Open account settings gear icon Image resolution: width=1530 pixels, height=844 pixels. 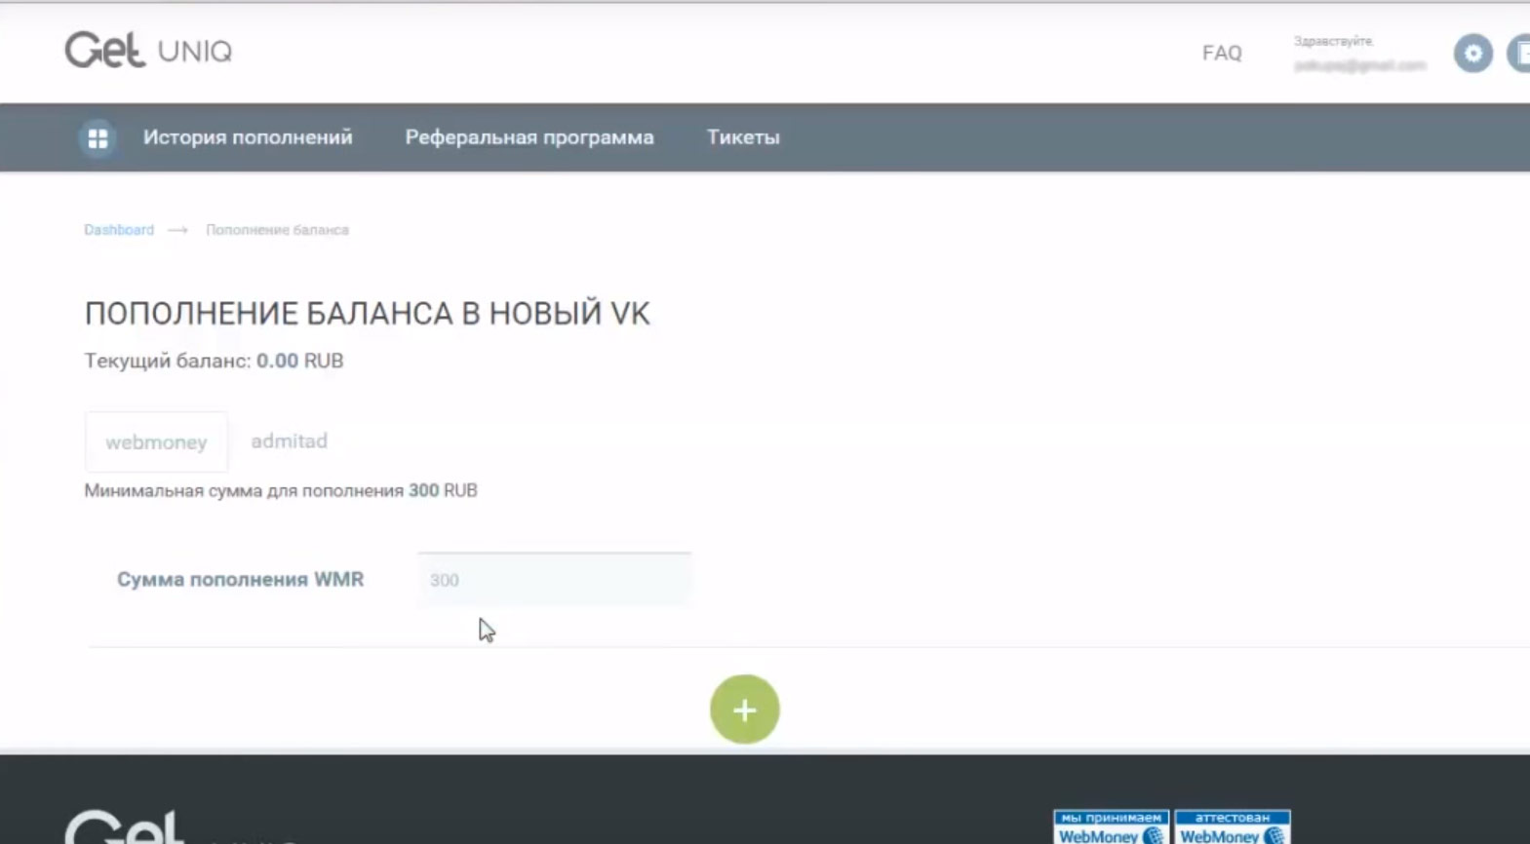click(x=1472, y=53)
